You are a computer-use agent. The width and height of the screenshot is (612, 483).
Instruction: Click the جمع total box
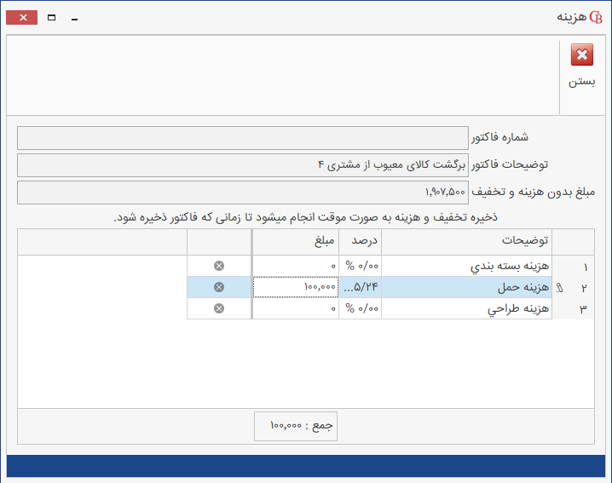pos(296,425)
